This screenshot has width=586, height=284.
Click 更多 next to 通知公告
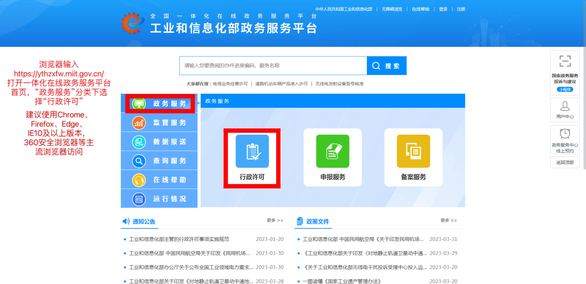(x=275, y=221)
